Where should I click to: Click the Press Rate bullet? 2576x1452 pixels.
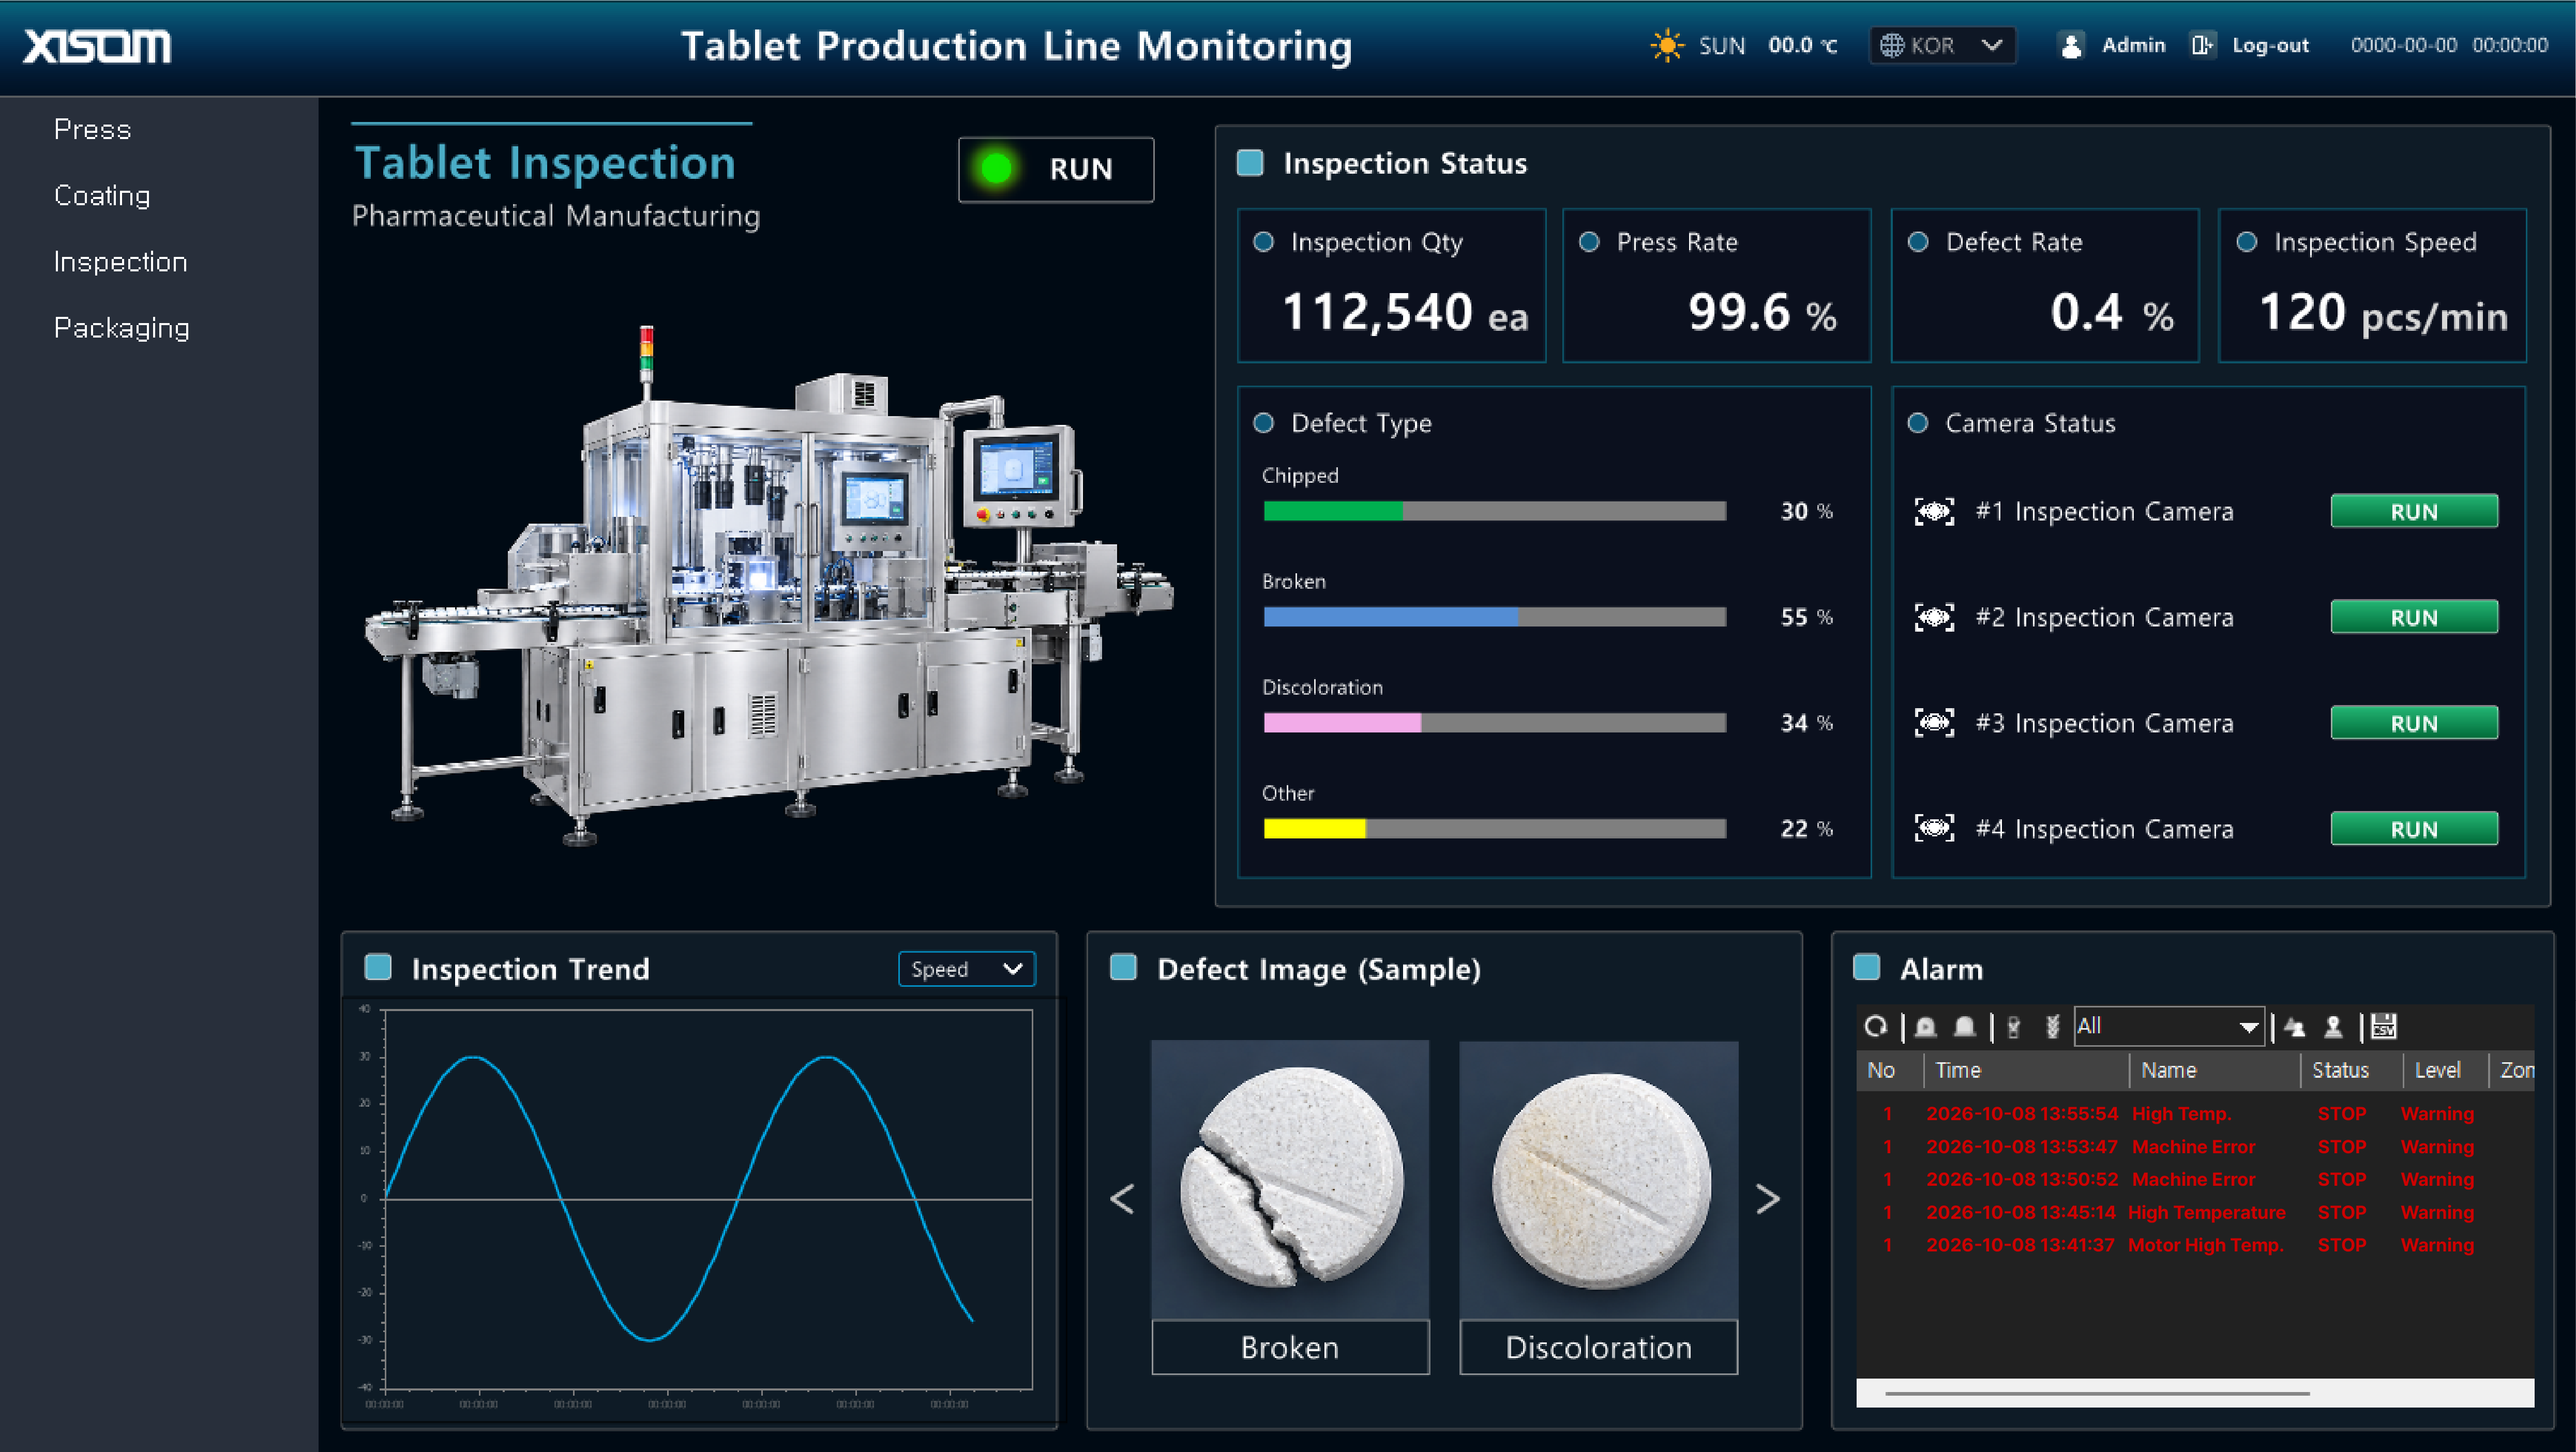click(1589, 242)
